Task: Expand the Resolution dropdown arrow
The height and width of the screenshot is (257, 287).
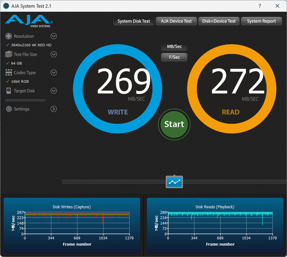Action: 54,36
